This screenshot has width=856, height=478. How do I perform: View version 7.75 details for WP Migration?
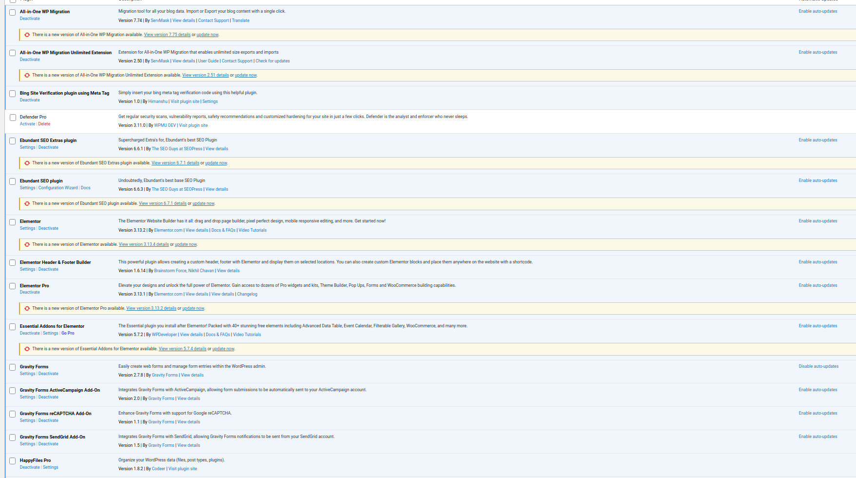point(167,35)
